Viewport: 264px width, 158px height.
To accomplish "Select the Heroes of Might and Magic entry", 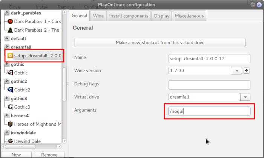I will point(38,124).
